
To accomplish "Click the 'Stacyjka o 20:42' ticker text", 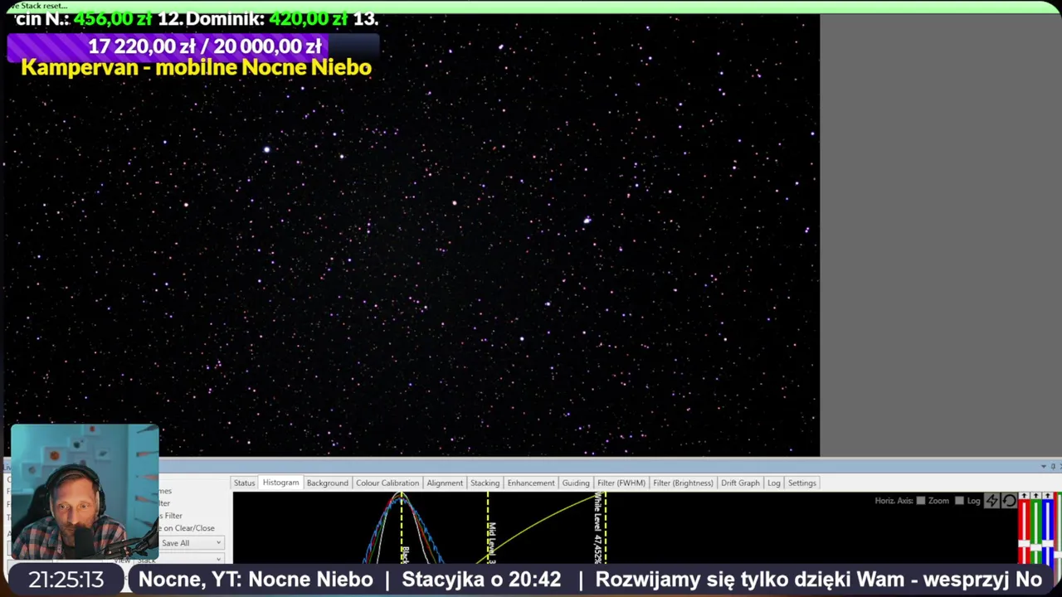I will pyautogui.click(x=481, y=580).
